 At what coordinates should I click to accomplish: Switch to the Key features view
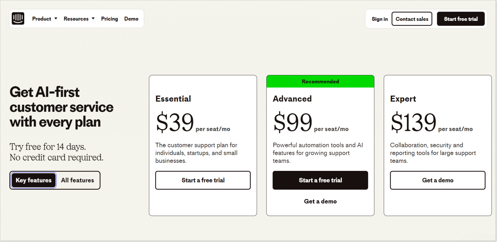pyautogui.click(x=33, y=180)
